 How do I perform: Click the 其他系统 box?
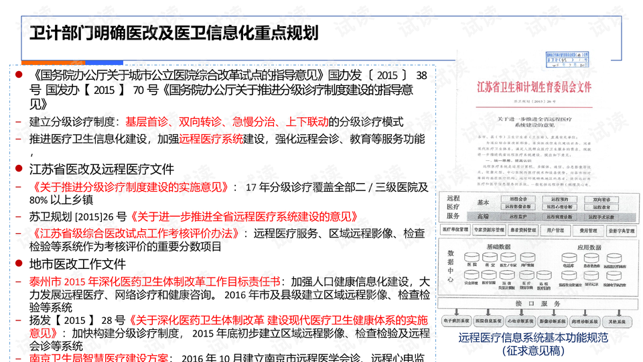617,321
